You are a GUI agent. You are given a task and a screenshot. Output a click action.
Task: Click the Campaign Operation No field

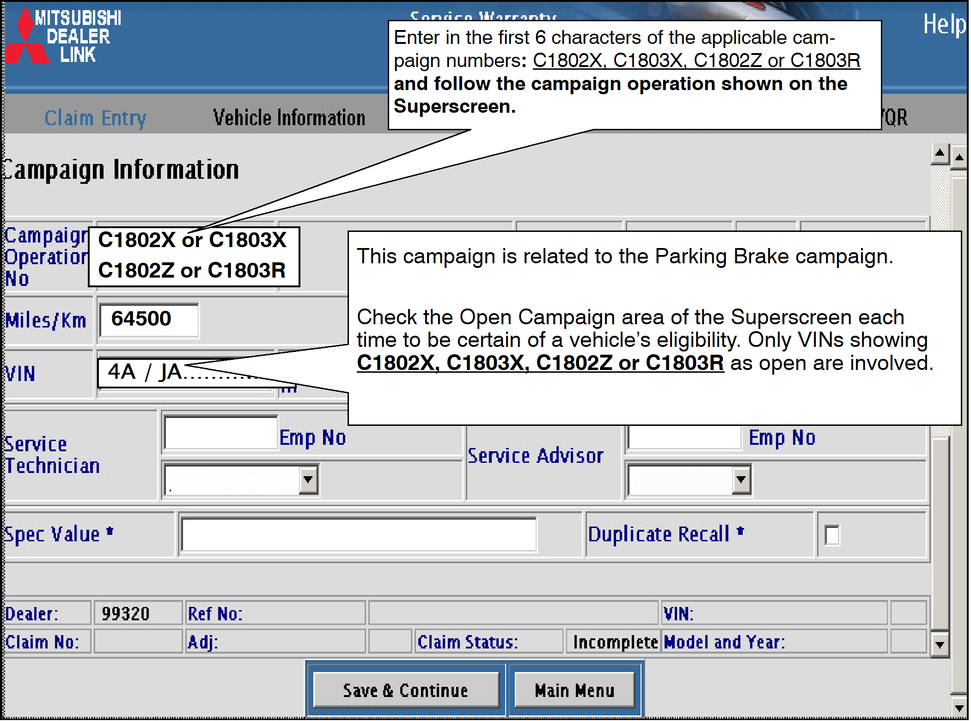193,256
